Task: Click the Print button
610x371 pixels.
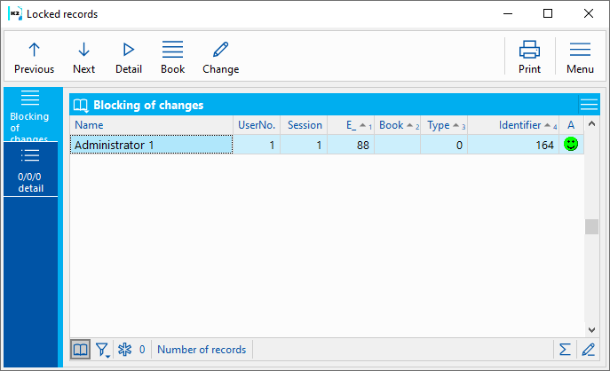Action: (x=529, y=58)
